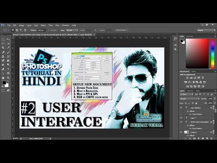Add a Color Balance adjustment
Viewport: 217px width, 163px height.
click(189, 82)
